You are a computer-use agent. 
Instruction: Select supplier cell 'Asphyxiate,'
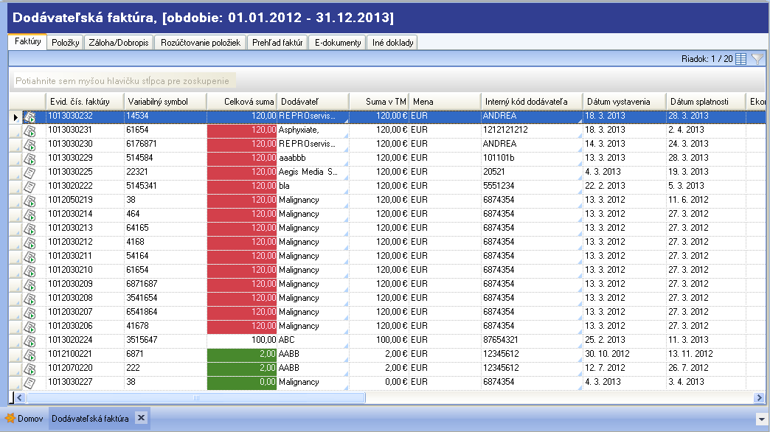point(313,130)
